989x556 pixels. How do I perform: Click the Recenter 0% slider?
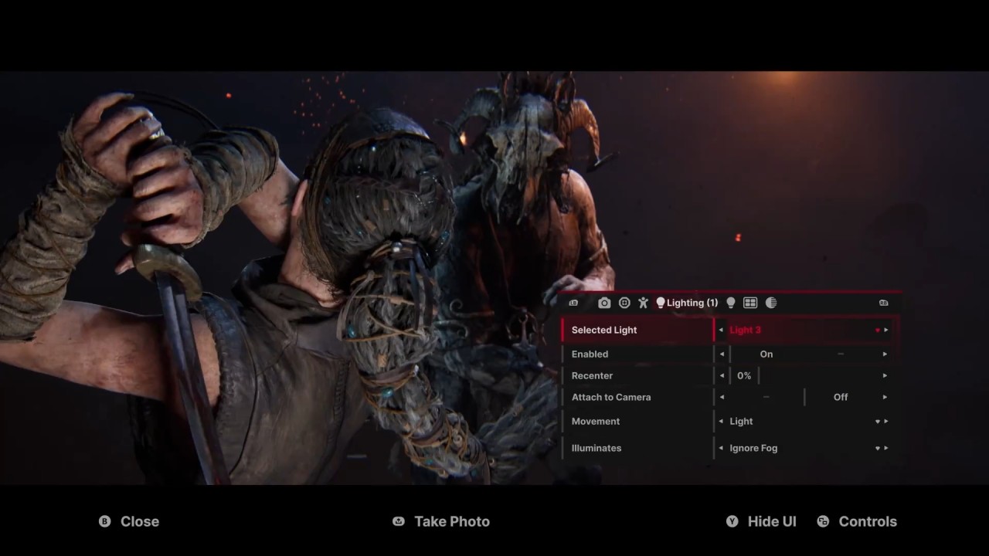[x=804, y=375]
